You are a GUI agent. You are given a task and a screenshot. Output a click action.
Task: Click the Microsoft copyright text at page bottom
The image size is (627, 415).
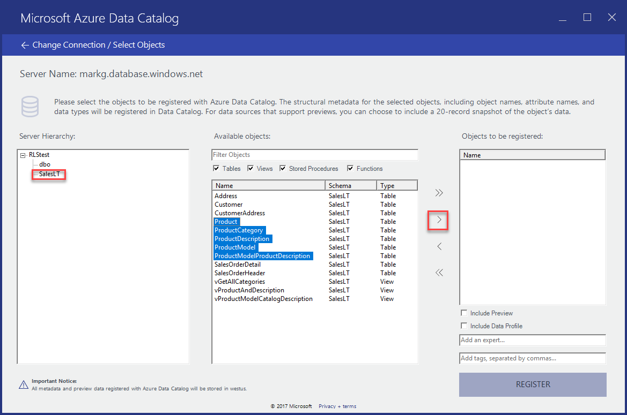[x=291, y=406]
